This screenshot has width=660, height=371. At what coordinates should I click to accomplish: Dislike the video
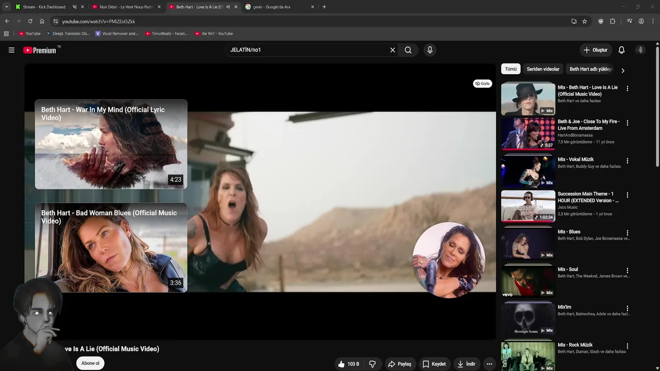coord(372,364)
